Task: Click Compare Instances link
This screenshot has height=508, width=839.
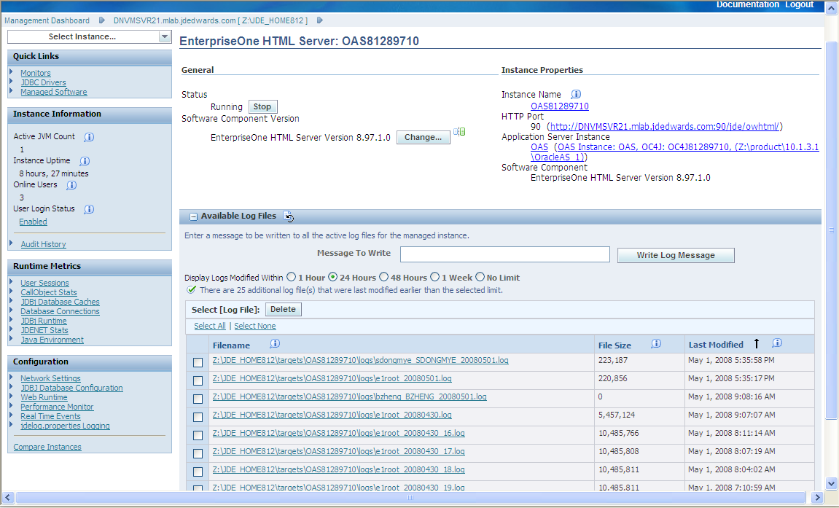Action: pos(47,447)
